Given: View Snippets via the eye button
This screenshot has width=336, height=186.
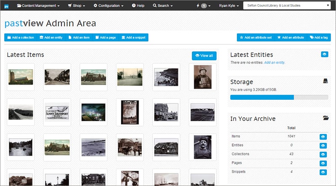Looking at the screenshot, I should pos(323,172).
